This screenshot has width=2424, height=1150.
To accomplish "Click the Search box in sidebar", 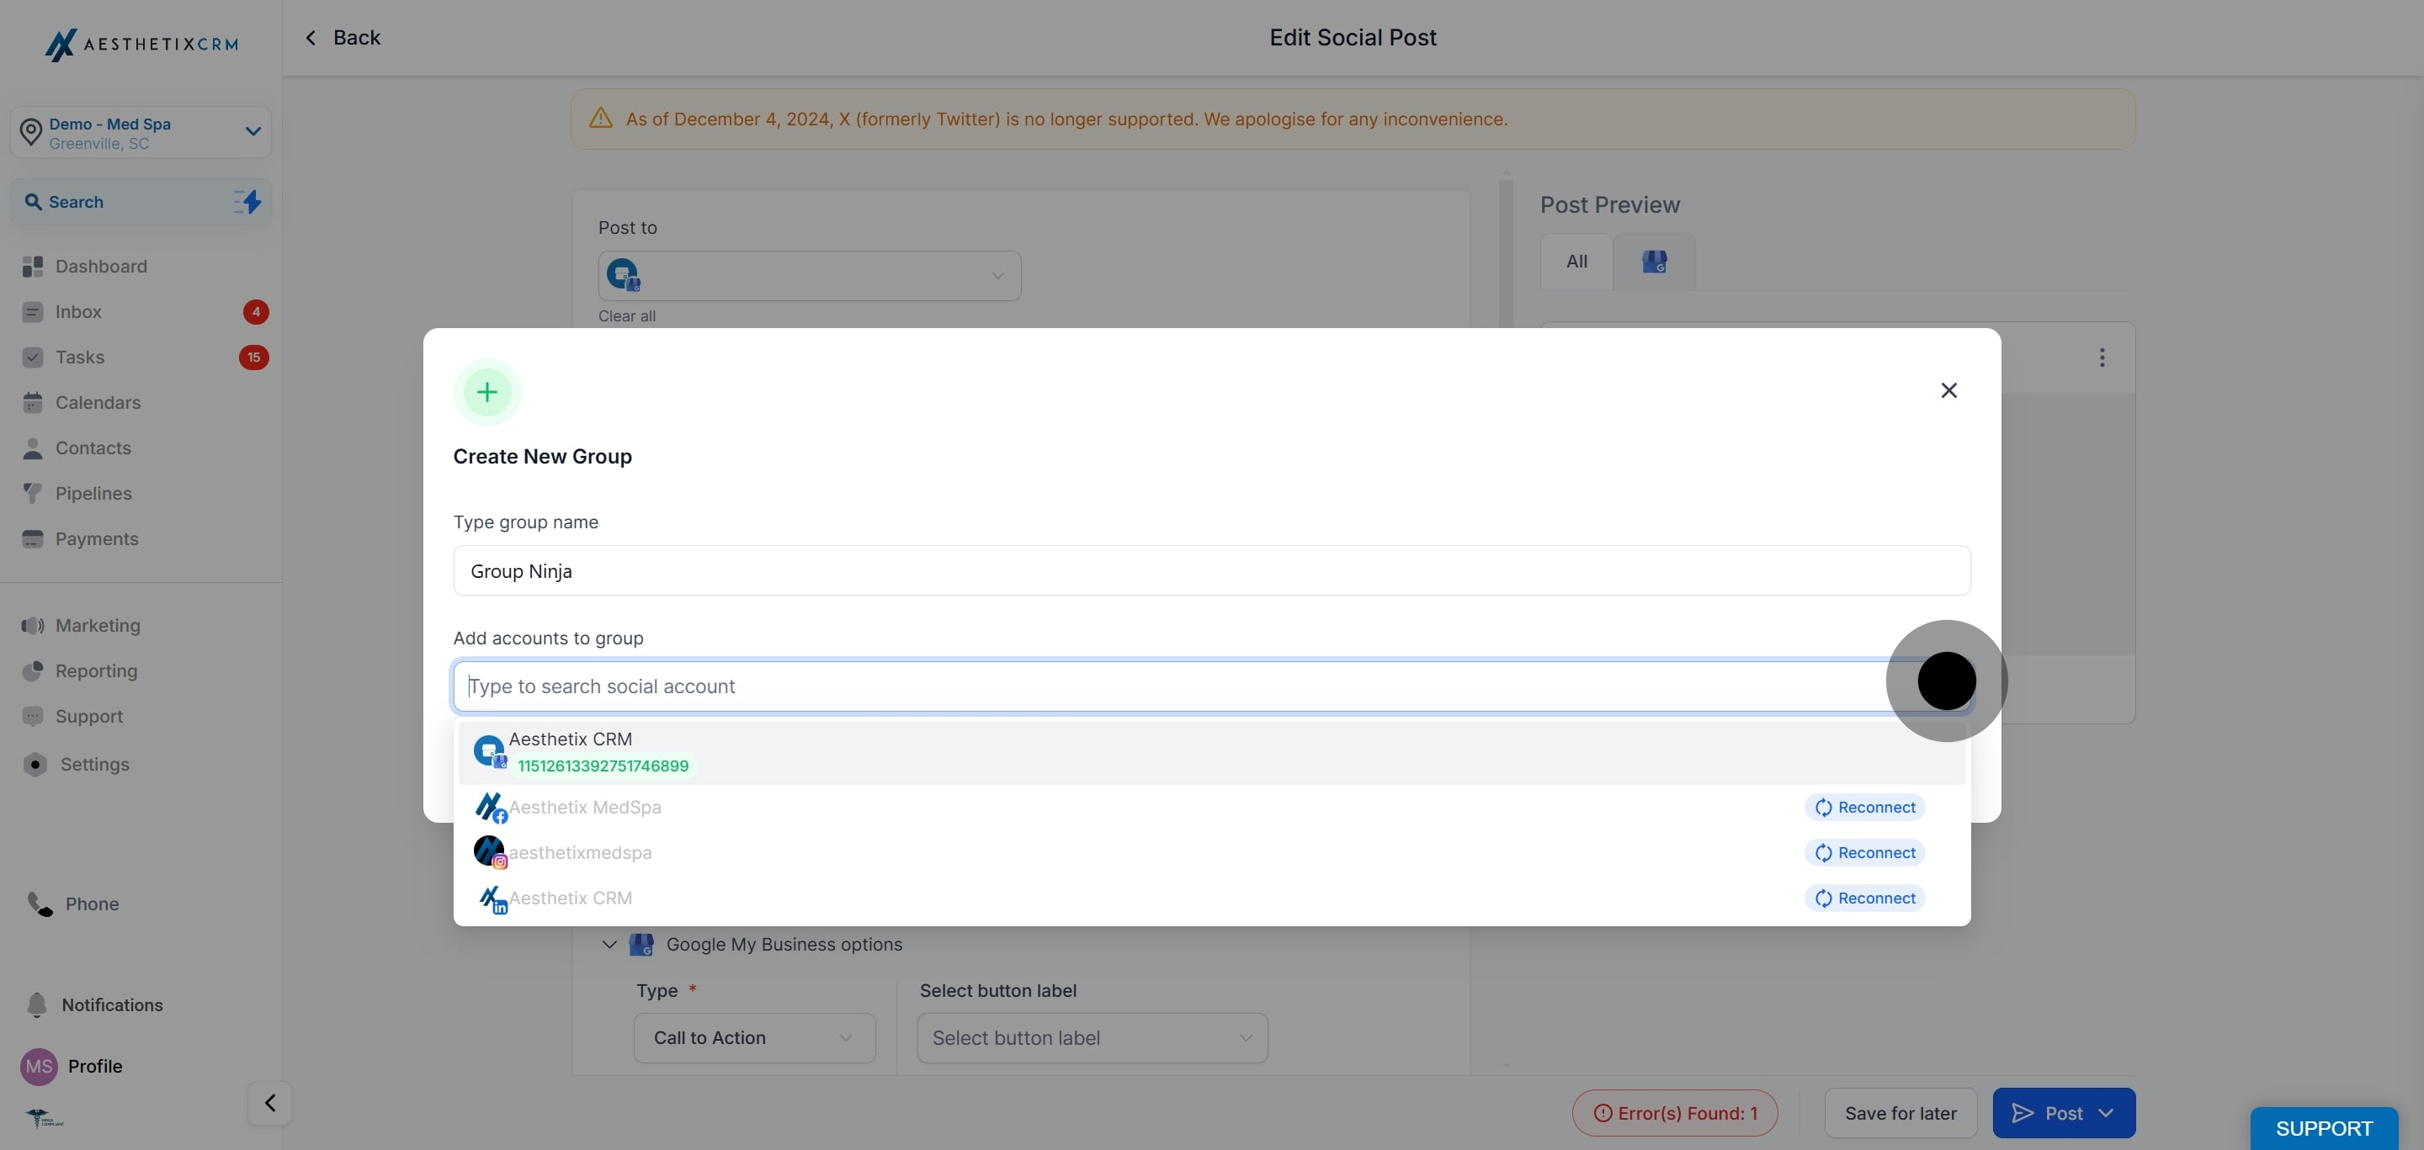I will pyautogui.click(x=141, y=202).
